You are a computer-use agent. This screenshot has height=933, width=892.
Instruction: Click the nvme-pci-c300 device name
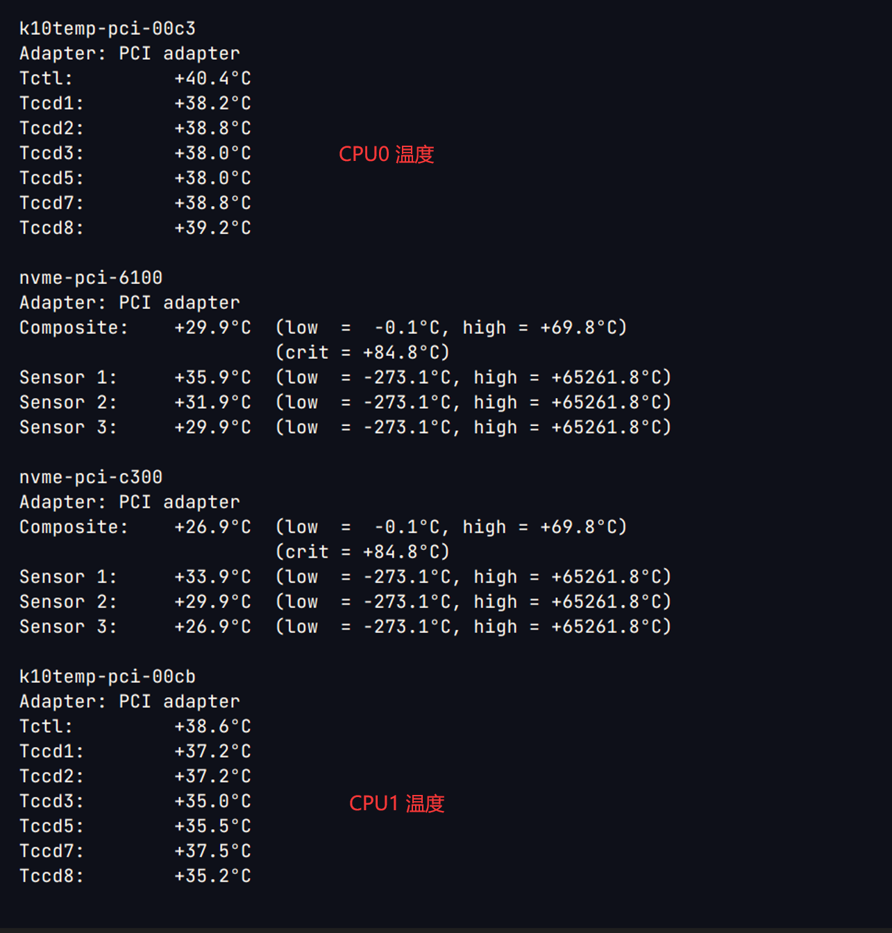pyautogui.click(x=91, y=477)
